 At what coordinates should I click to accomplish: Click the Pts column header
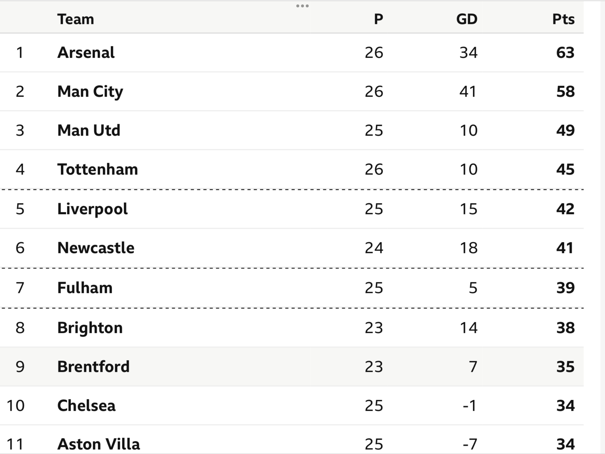(x=563, y=20)
